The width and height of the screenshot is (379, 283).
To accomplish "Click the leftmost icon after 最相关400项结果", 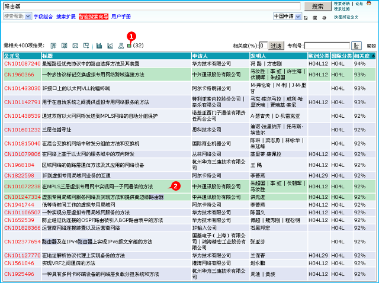I will [53, 46].
